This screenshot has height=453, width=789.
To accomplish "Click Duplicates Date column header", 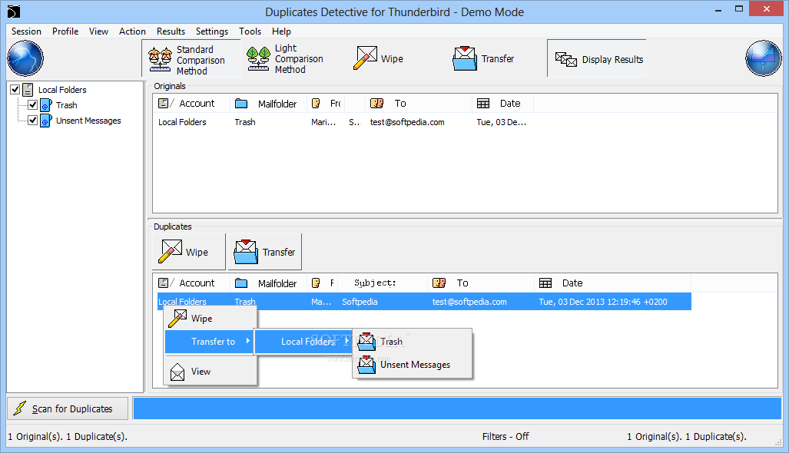I will (612, 283).
